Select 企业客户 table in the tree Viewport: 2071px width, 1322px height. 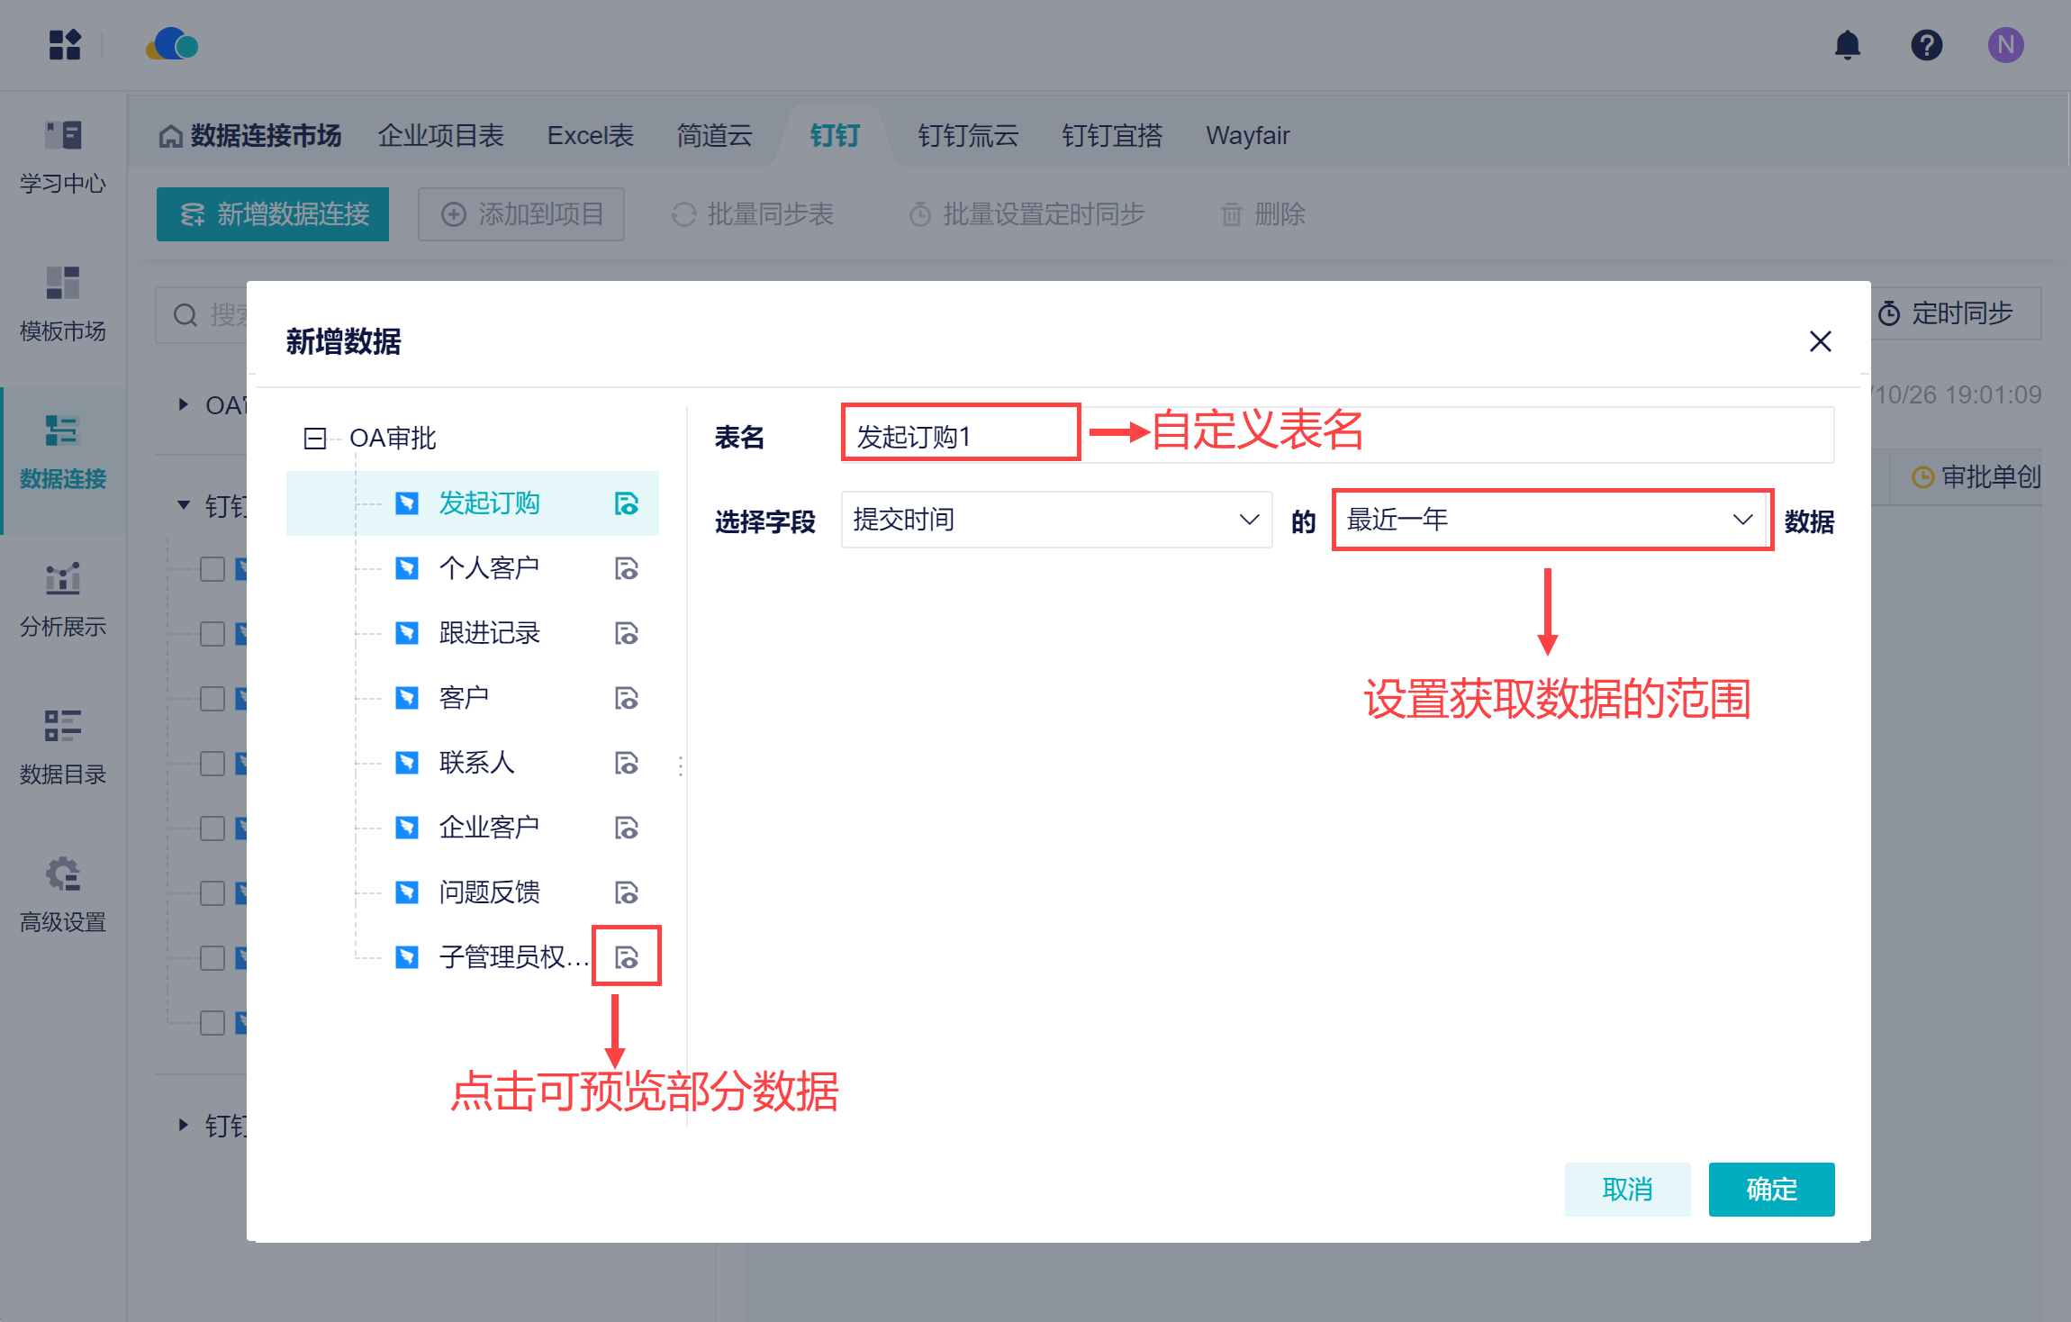pyautogui.click(x=489, y=828)
